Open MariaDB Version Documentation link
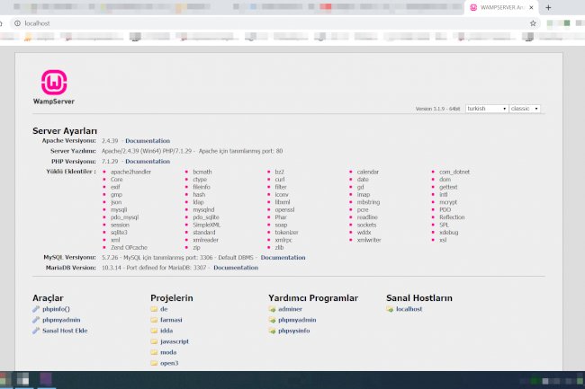The image size is (585, 389). click(x=236, y=268)
